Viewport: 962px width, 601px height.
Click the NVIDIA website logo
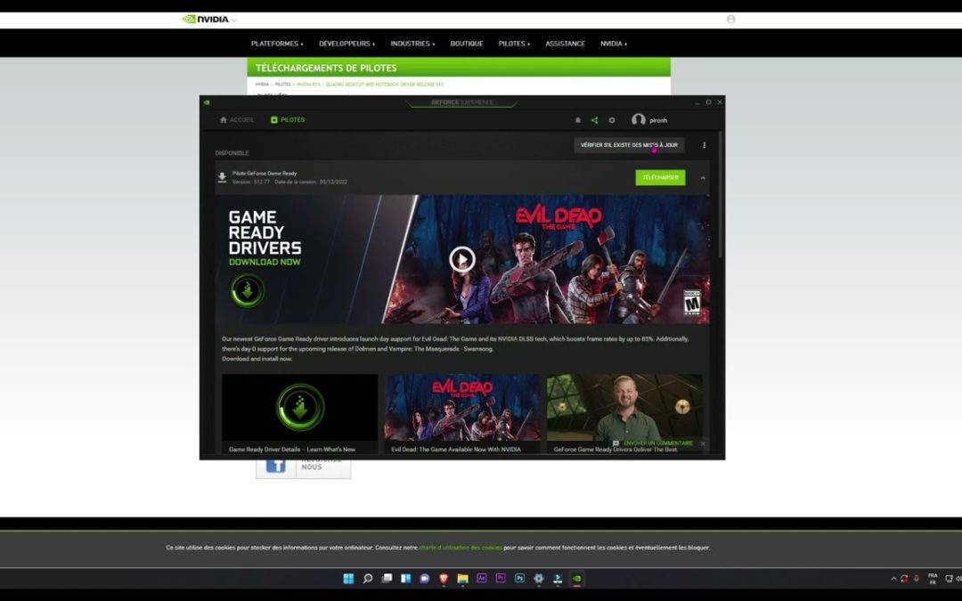pyautogui.click(x=206, y=19)
